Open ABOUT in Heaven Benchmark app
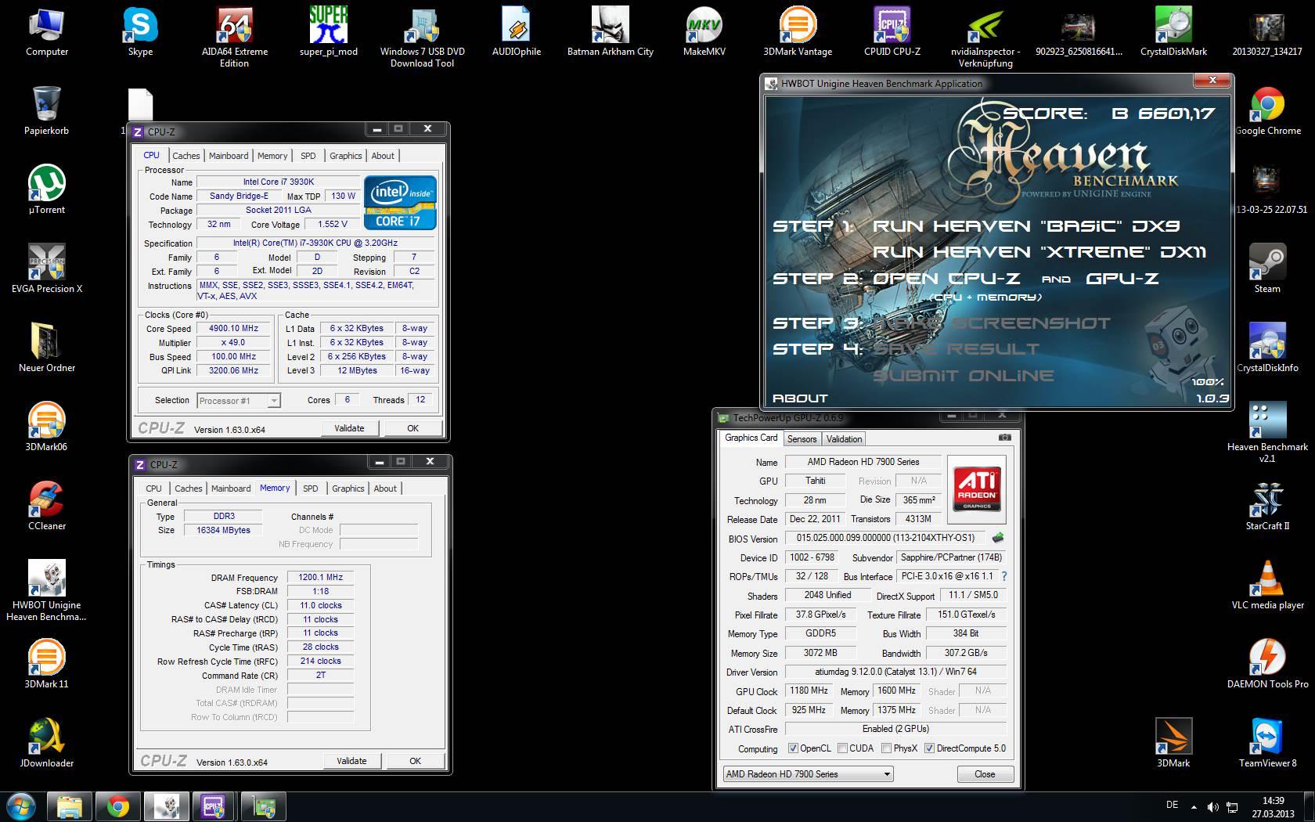Viewport: 1315px width, 822px height. pos(800,398)
